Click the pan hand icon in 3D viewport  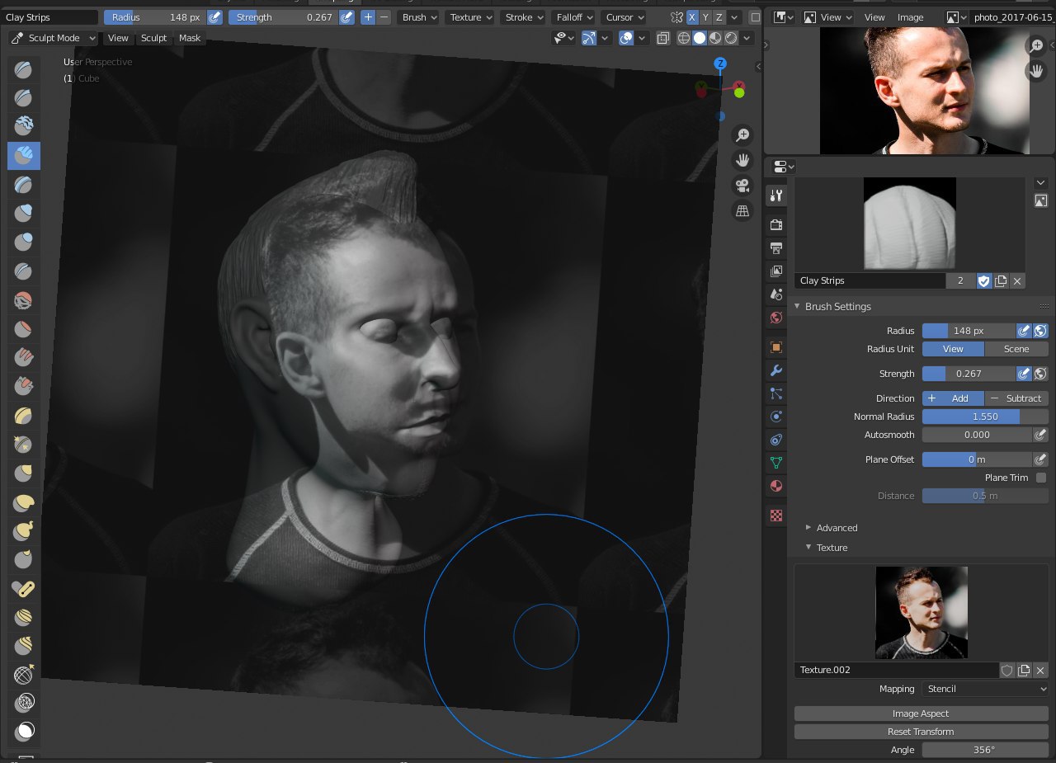742,160
